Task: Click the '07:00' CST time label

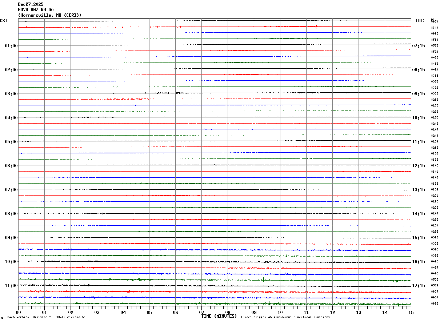Action: [11, 190]
